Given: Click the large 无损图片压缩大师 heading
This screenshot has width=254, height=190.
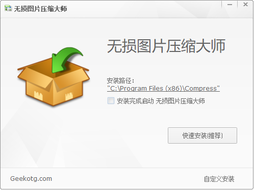Looking at the screenshot, I should click(166, 46).
